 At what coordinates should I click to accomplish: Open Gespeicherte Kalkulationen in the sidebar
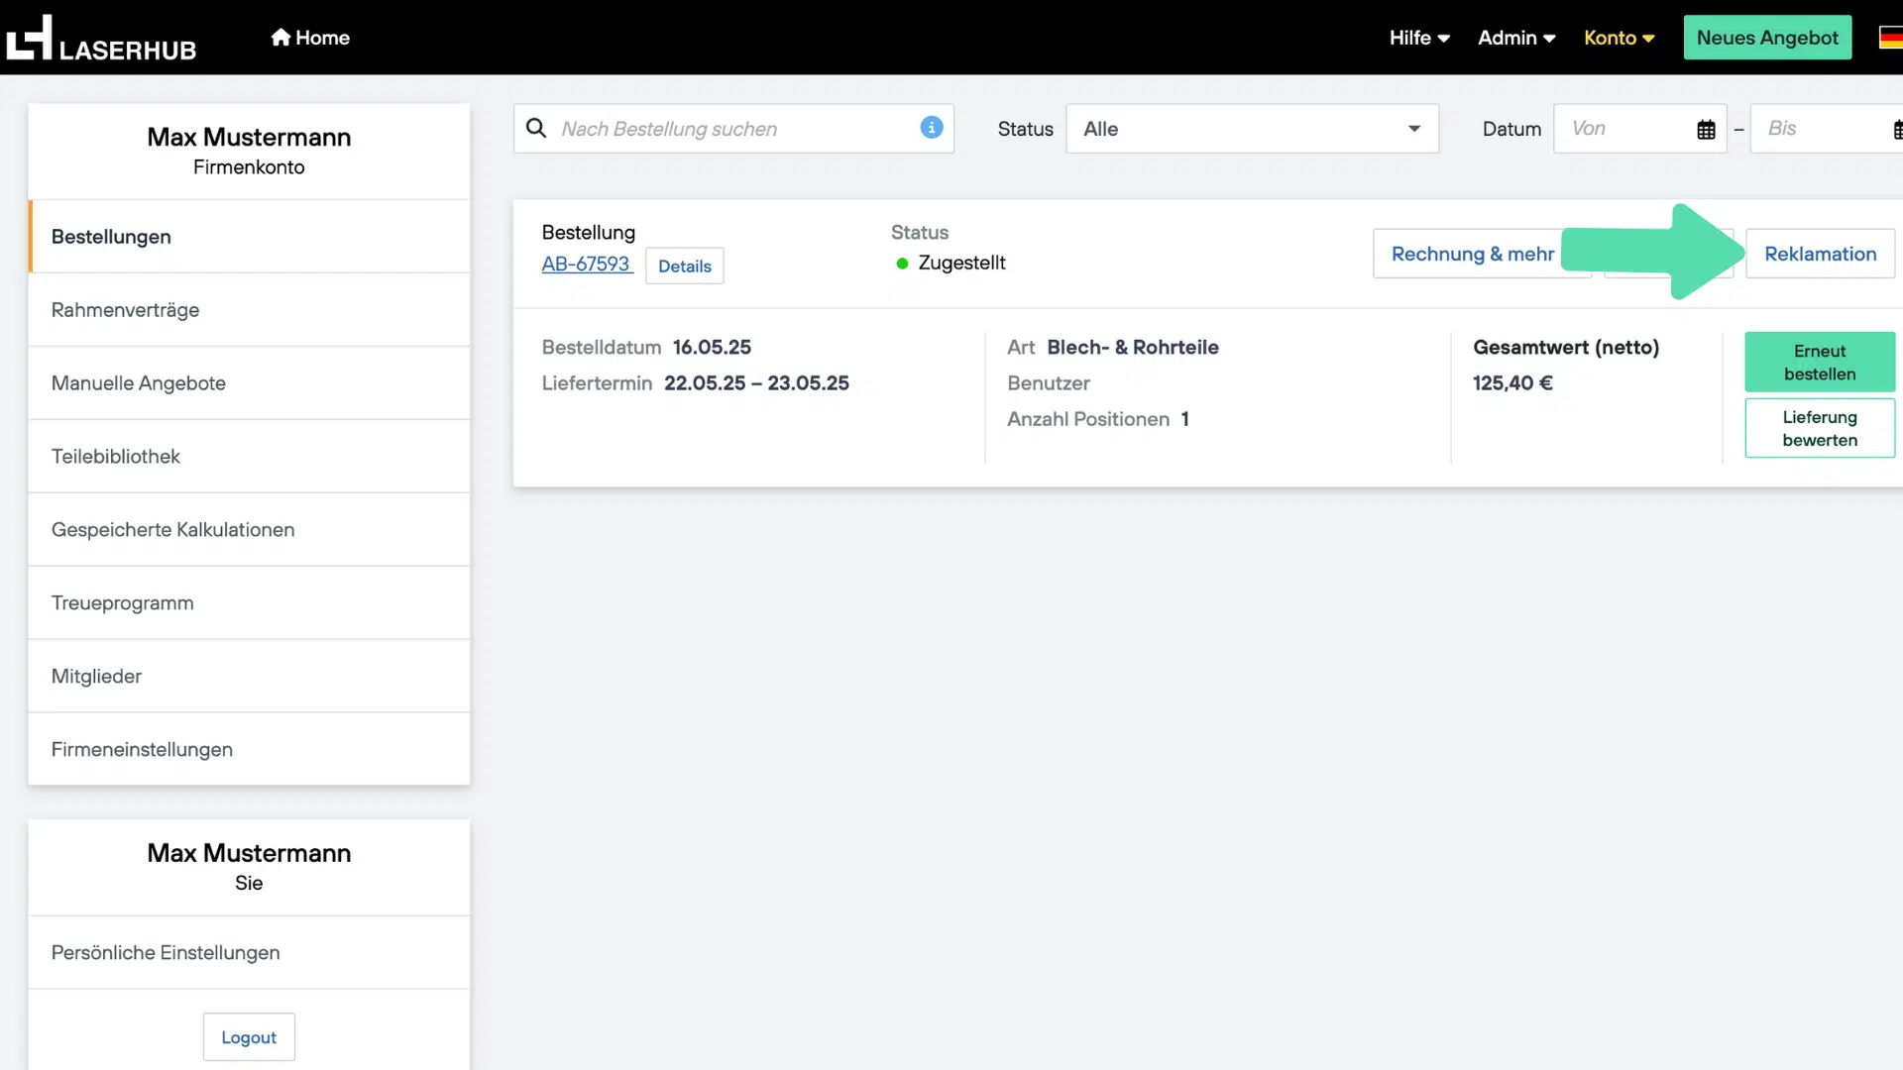tap(249, 530)
